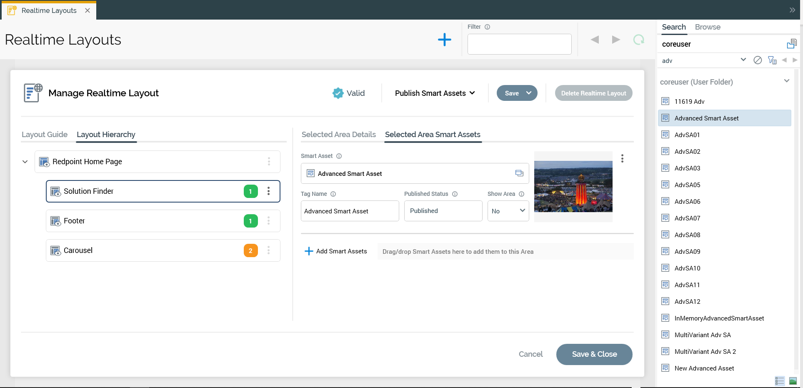Click the Cancel link
This screenshot has width=803, height=388.
click(530, 354)
